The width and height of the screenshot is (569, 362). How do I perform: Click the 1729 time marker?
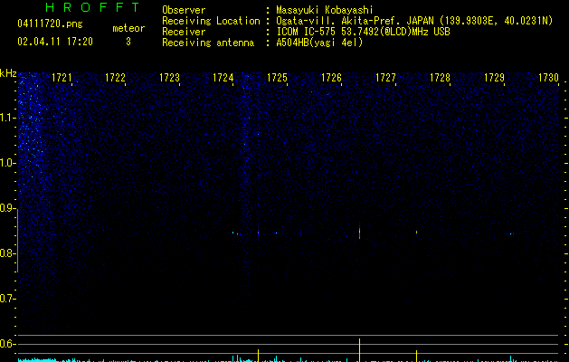point(494,78)
